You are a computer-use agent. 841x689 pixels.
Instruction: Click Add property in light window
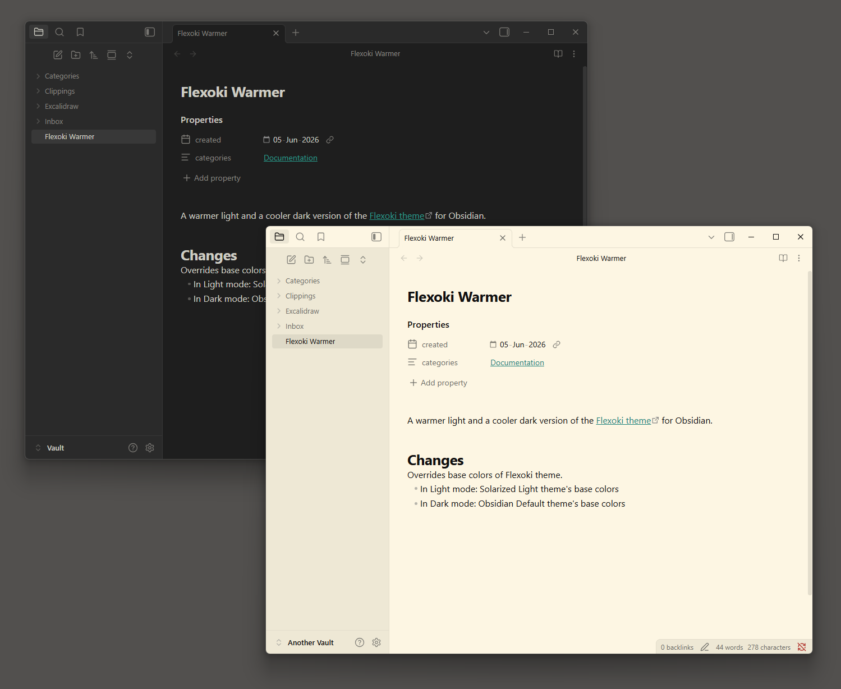438,383
